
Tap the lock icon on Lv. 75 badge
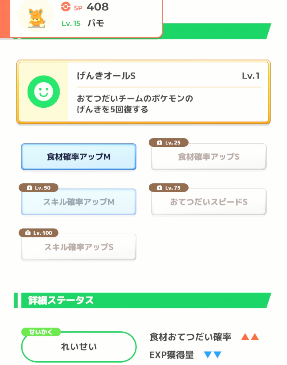coord(159,188)
